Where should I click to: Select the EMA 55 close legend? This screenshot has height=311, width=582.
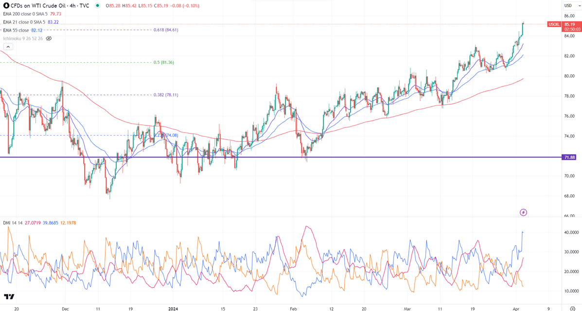click(16, 30)
